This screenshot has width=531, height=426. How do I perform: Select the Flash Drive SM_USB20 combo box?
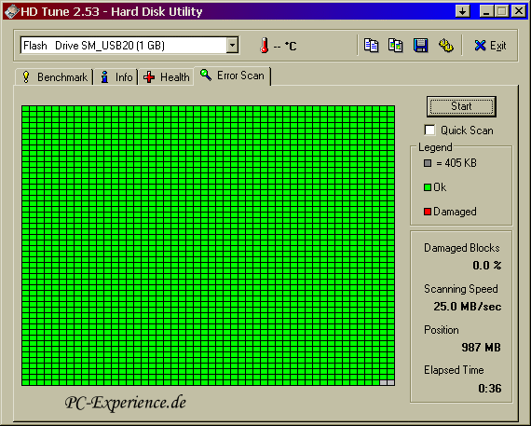(x=129, y=46)
